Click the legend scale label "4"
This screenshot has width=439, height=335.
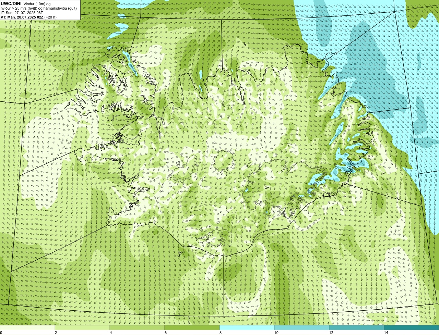tap(110, 333)
